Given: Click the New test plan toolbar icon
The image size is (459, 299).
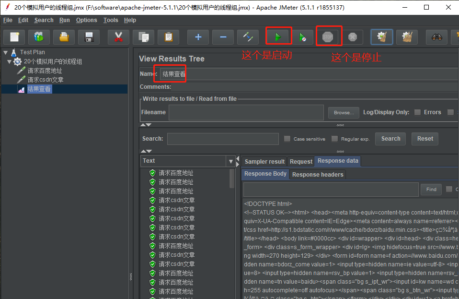Looking at the screenshot, I should [14, 37].
